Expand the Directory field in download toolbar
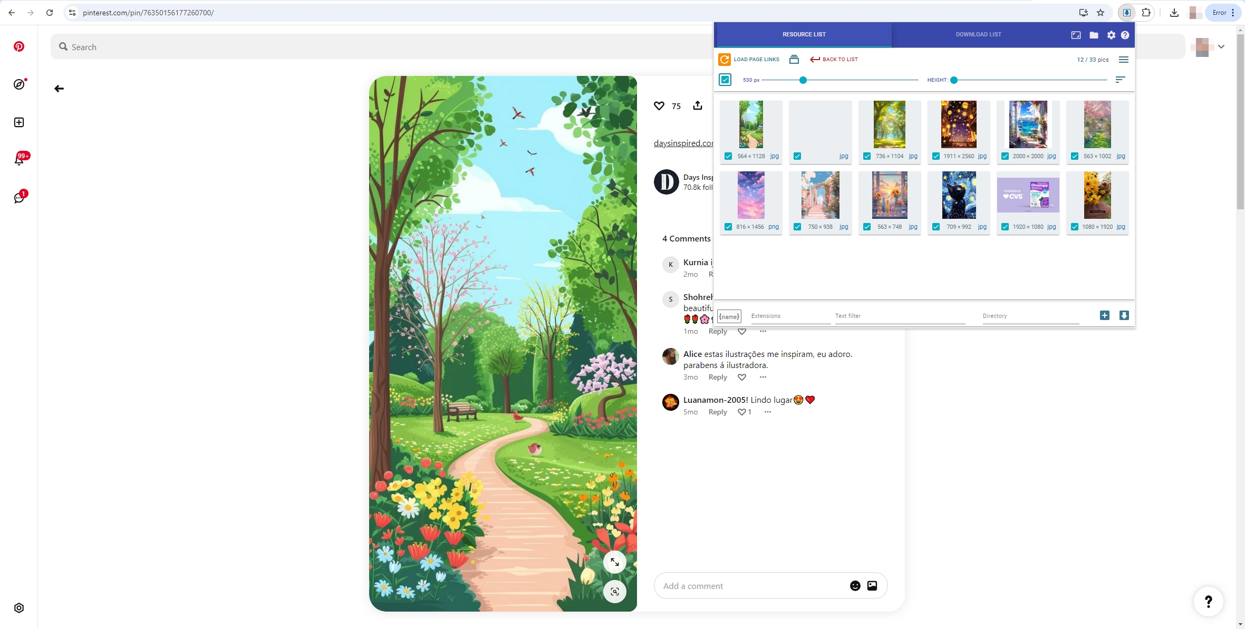1245x629 pixels. pos(1105,315)
